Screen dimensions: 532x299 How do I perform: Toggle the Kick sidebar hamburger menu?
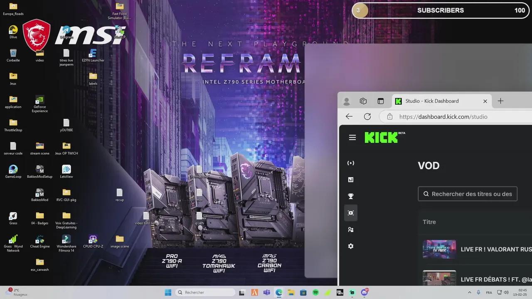click(x=352, y=137)
